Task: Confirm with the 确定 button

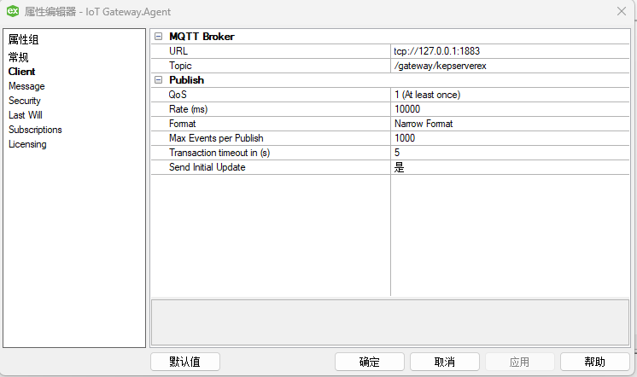Action: pyautogui.click(x=370, y=362)
